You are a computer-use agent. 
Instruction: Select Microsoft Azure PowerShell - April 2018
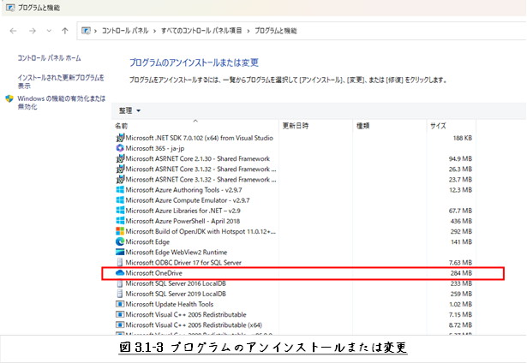tap(183, 221)
